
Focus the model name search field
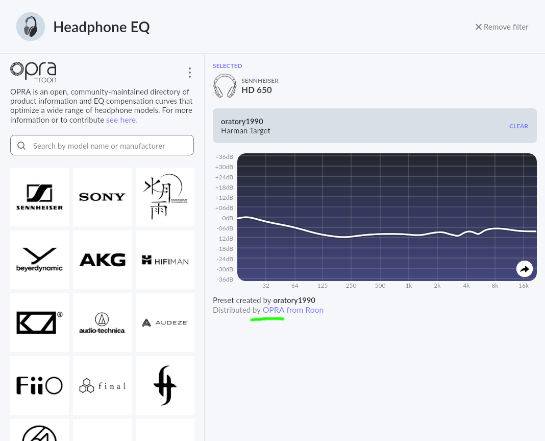[102, 146]
